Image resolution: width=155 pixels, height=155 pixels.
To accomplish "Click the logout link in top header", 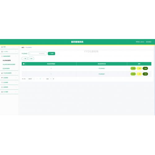I will click(x=148, y=42).
